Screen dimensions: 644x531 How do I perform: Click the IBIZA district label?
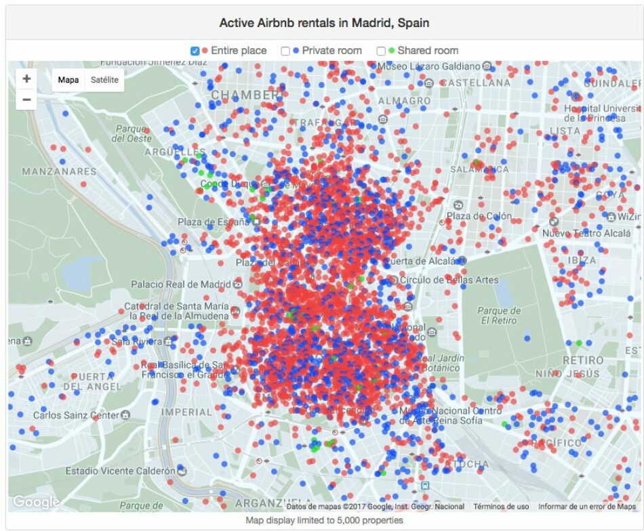[x=582, y=260]
